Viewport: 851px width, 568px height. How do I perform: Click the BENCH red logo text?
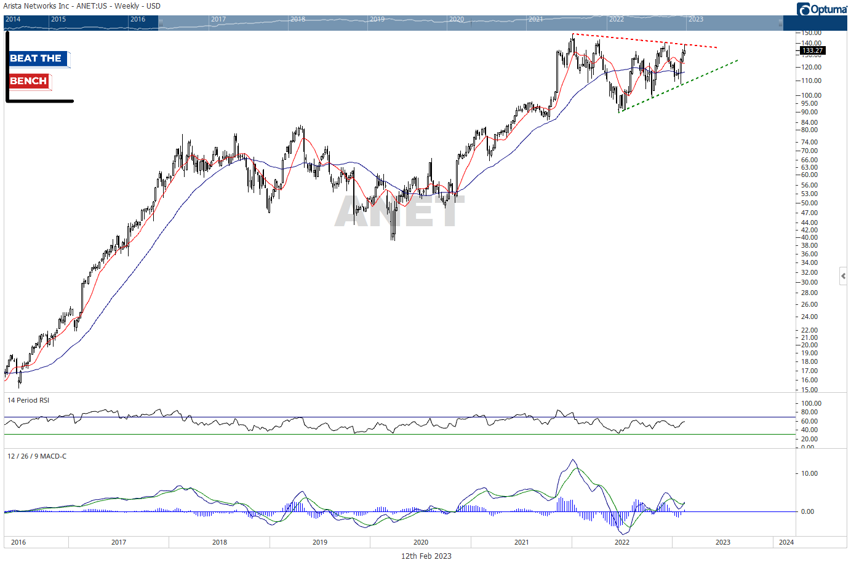[x=30, y=81]
